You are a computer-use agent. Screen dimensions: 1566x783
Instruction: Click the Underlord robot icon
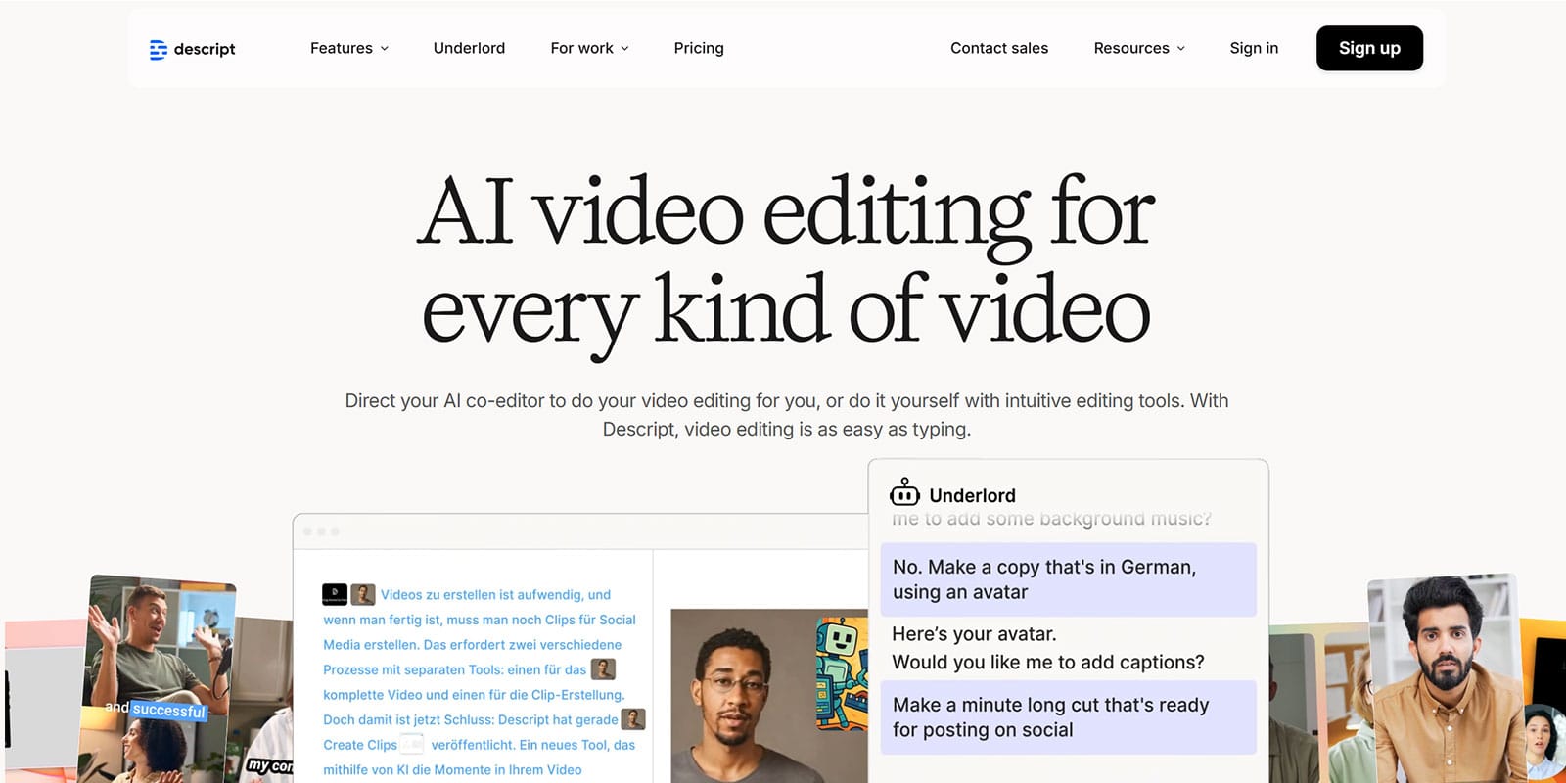coord(904,493)
